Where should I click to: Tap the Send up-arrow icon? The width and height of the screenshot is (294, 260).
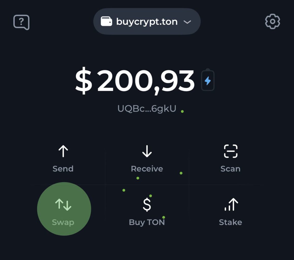pos(63,151)
